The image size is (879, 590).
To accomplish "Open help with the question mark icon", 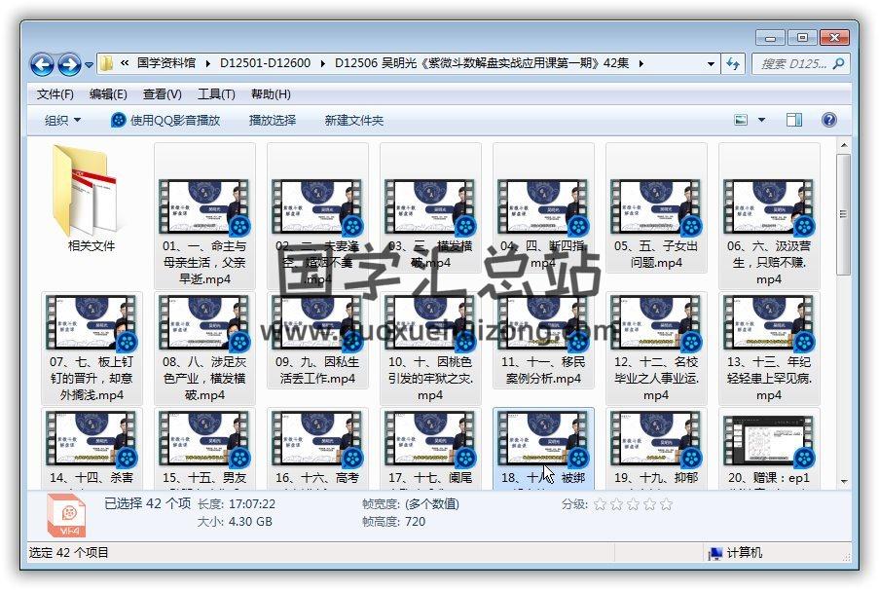I will click(829, 120).
